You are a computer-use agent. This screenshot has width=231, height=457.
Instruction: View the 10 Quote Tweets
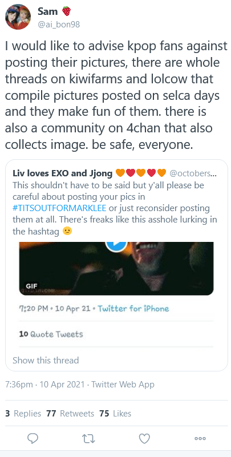pos(51,334)
